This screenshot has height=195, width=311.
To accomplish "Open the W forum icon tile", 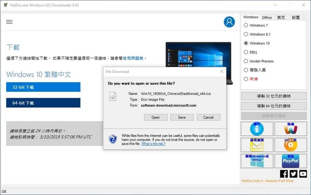I will click(x=291, y=129).
